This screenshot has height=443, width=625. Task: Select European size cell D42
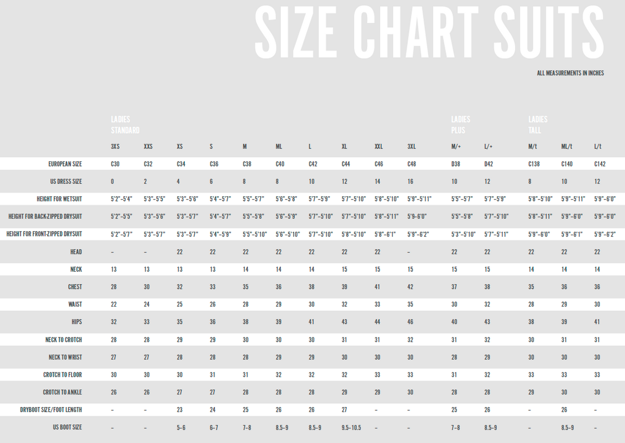(x=489, y=164)
